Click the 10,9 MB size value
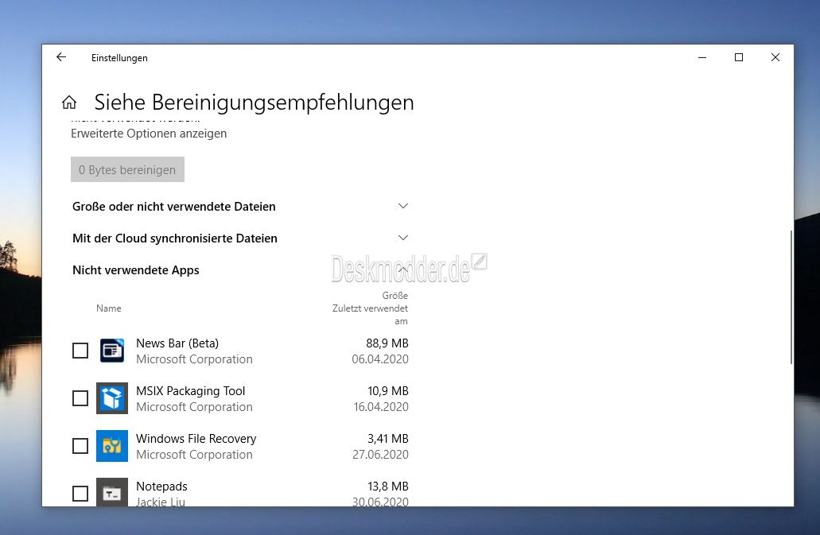Screen dimensions: 820x535 pyautogui.click(x=388, y=391)
